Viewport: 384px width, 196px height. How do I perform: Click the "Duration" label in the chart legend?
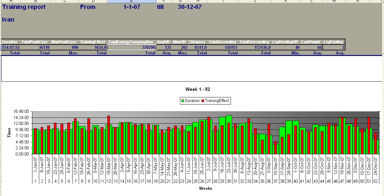click(192, 101)
